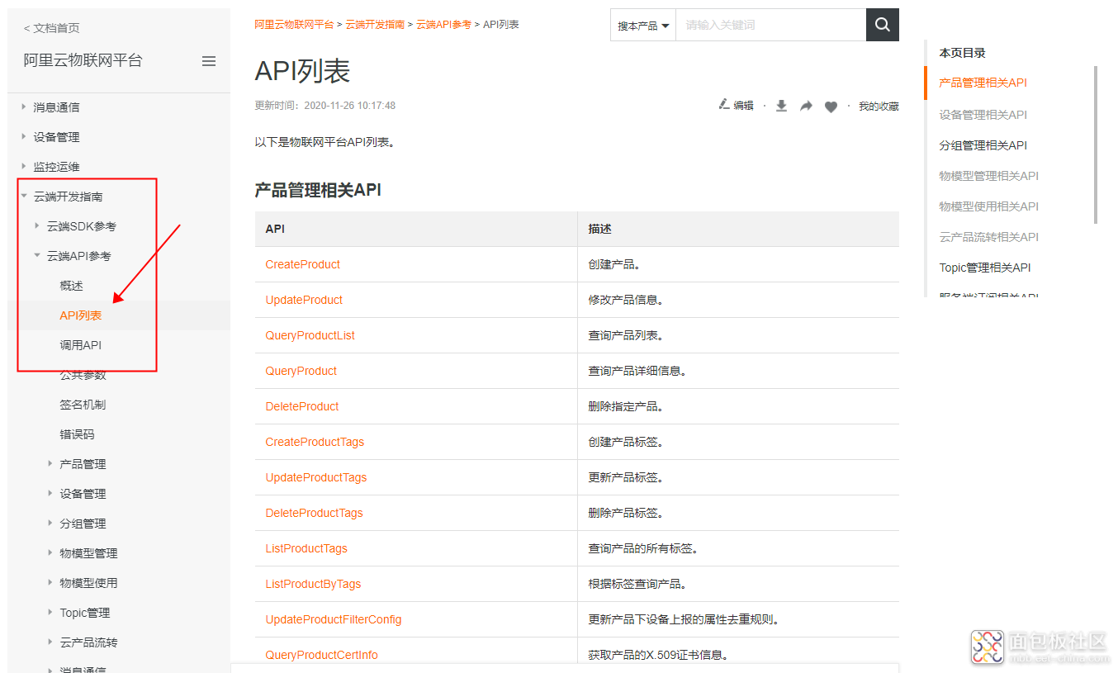Click the 云端API参考 breadcrumb link
Image resolution: width=1118 pixels, height=673 pixels.
443,25
